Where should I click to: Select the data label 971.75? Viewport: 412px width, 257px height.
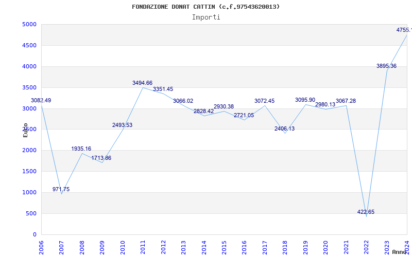point(61,189)
